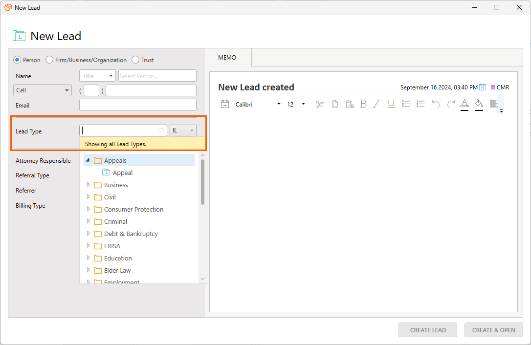Expand the Business folder
The height and width of the screenshot is (345, 531).
tap(88, 185)
